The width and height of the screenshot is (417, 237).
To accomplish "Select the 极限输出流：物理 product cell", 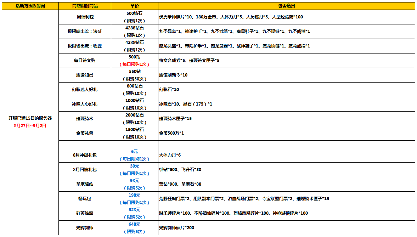I will 85,46.
